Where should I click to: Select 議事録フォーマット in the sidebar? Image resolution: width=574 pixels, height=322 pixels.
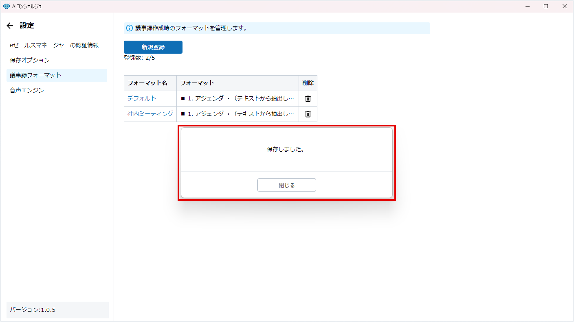pyautogui.click(x=35, y=75)
